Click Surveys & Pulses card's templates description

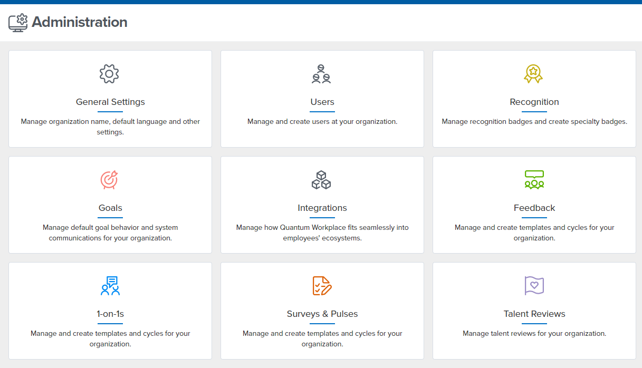(322, 338)
